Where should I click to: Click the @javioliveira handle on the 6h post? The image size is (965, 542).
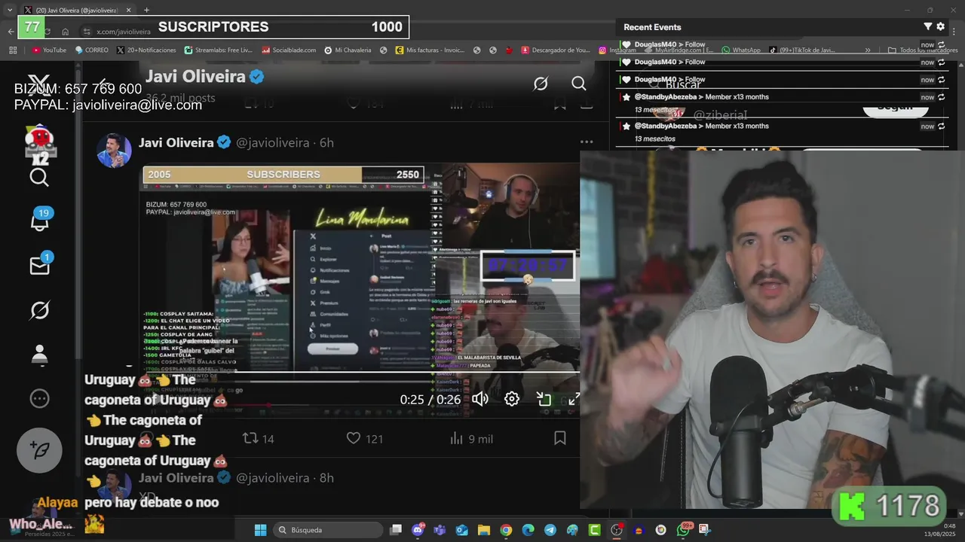tap(273, 142)
